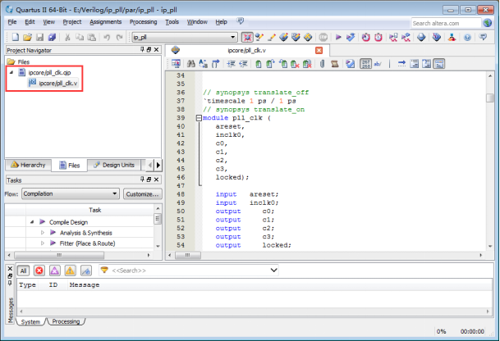Viewport: 500px width, 341px height.
Task: Switch to the Processing messages tab
Action: (66, 321)
